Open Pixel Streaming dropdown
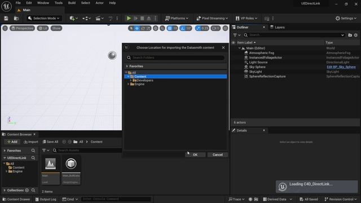 coord(212,18)
